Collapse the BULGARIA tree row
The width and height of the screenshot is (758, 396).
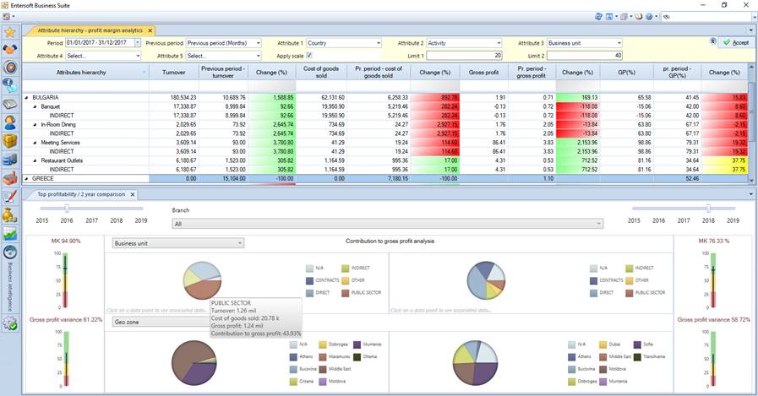pyautogui.click(x=27, y=98)
